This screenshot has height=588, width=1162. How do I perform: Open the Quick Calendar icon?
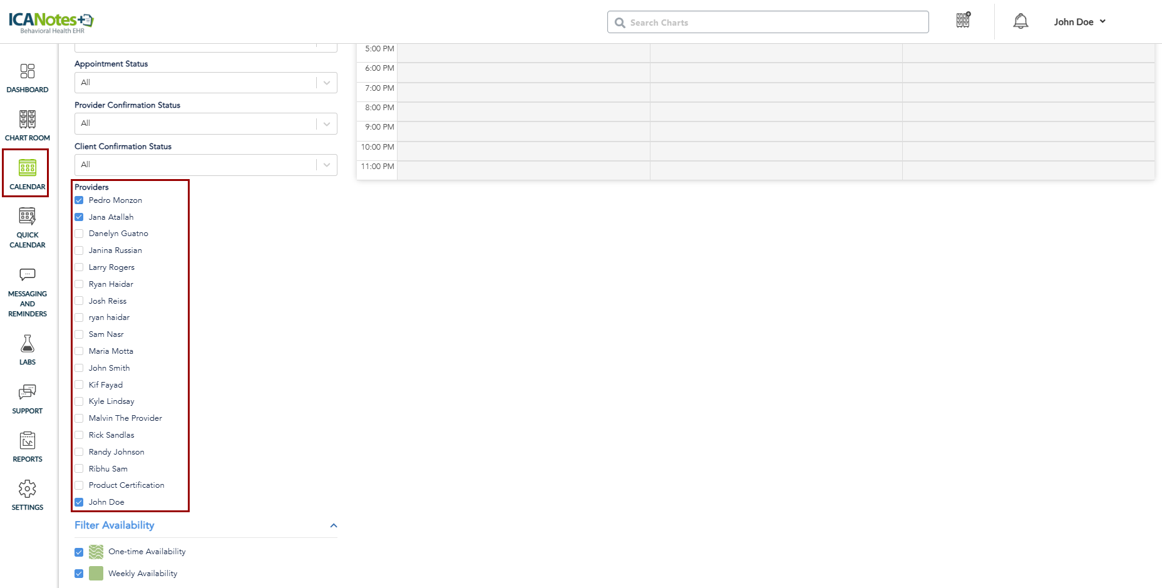28,228
